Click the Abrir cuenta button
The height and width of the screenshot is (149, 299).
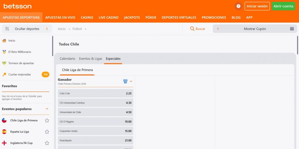tap(283, 6)
